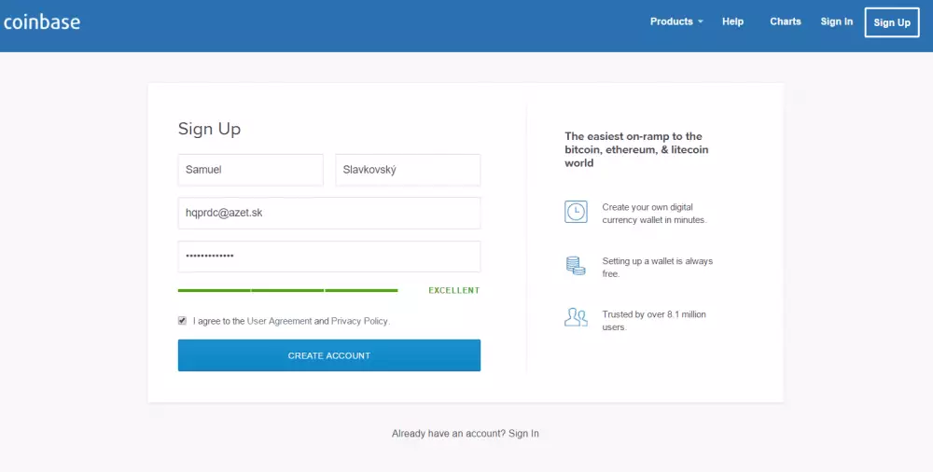The height and width of the screenshot is (472, 933).
Task: Focus the last name field Slavkovský
Action: 408,170
